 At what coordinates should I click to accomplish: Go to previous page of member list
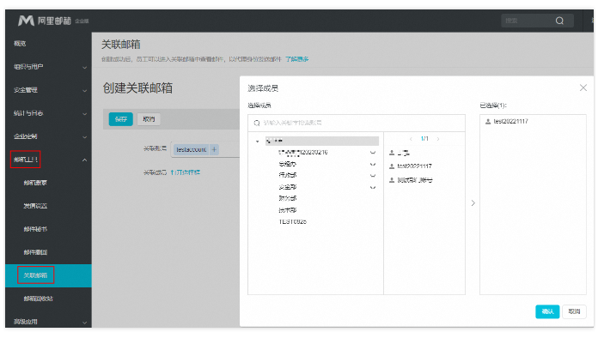point(411,139)
